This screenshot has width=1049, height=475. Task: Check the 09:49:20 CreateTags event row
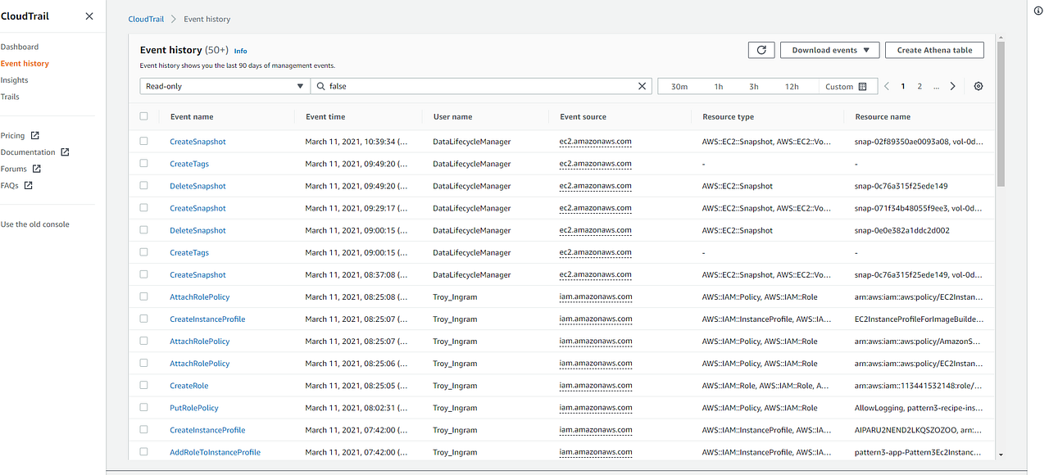[x=144, y=163]
